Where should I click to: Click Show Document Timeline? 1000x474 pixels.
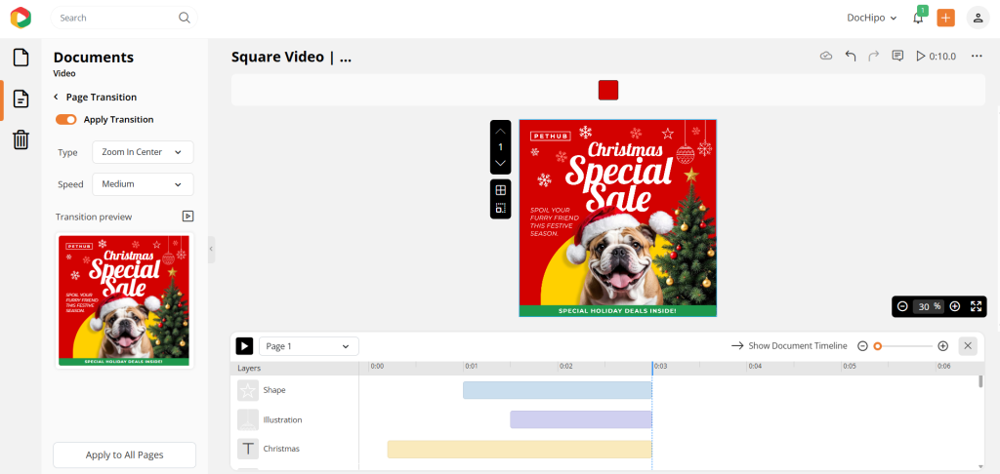click(789, 346)
